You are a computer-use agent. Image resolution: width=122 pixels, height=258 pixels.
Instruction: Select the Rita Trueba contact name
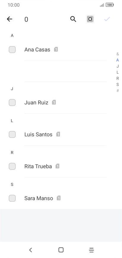pos(38,166)
